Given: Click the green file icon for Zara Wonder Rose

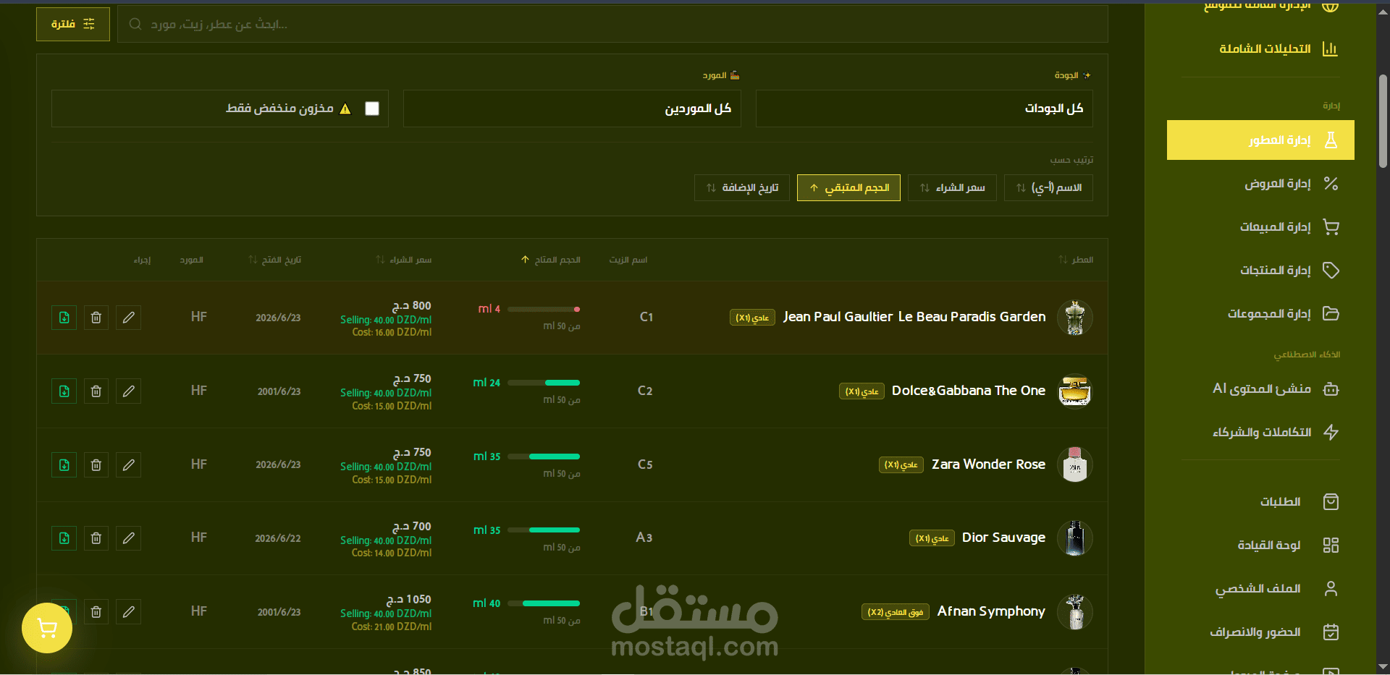Looking at the screenshot, I should click(64, 465).
